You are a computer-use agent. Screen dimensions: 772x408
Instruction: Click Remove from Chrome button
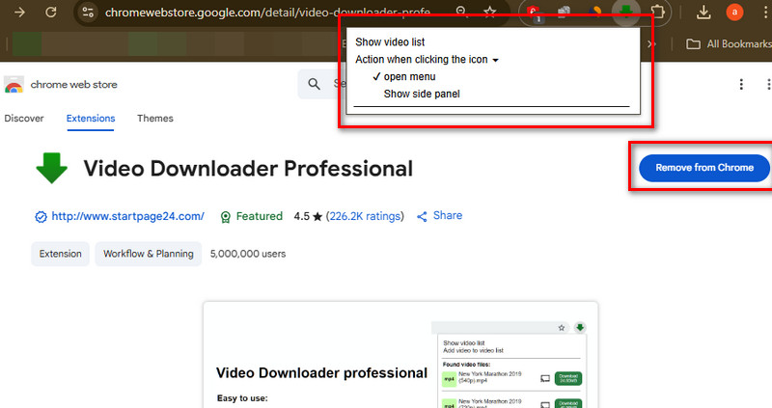point(704,168)
